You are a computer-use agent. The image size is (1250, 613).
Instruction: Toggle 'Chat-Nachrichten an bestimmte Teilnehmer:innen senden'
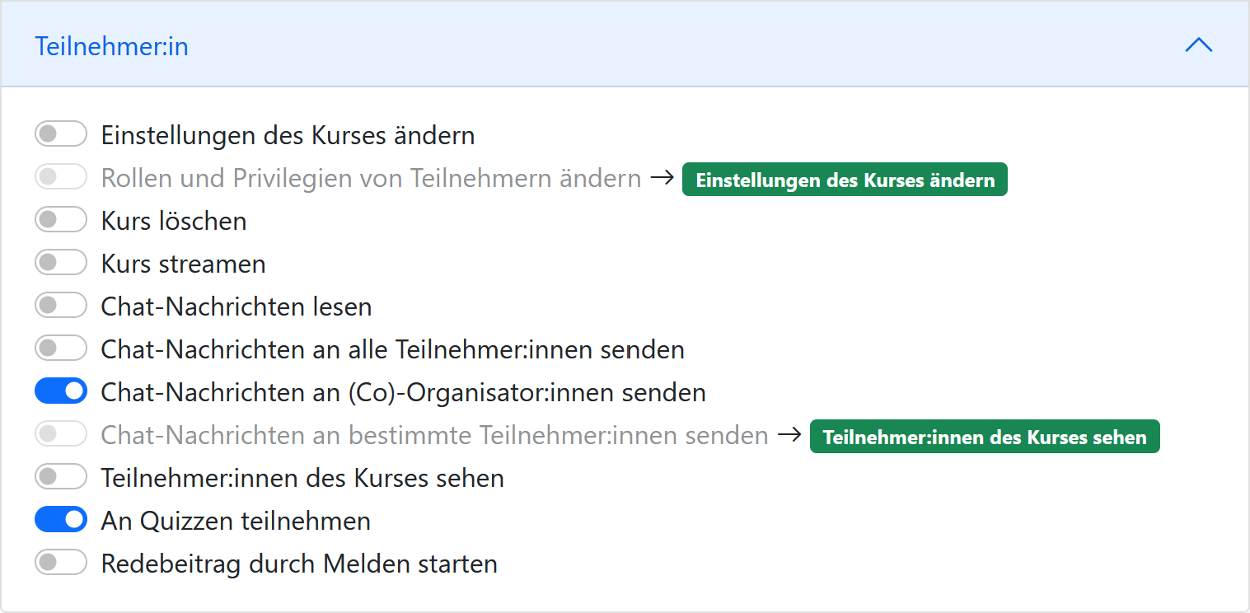(x=61, y=434)
